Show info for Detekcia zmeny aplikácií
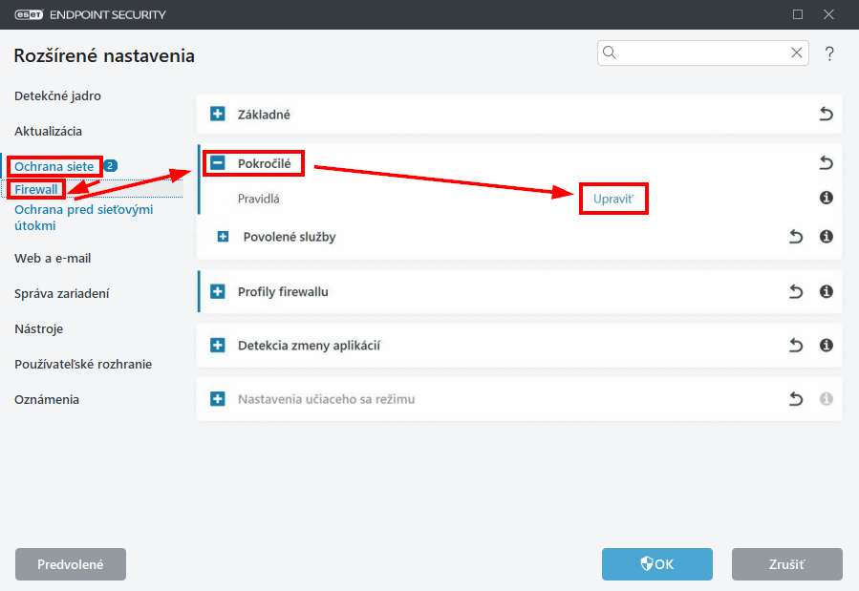 pos(827,346)
